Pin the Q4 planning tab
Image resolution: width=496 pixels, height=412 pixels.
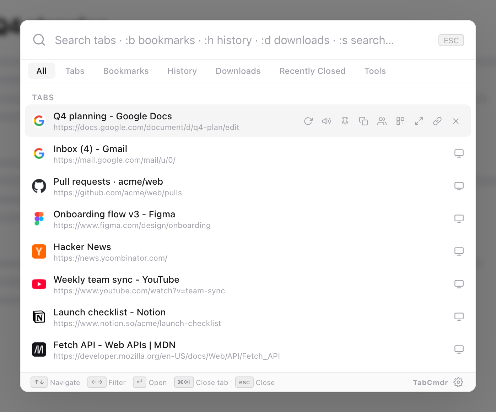tap(345, 121)
